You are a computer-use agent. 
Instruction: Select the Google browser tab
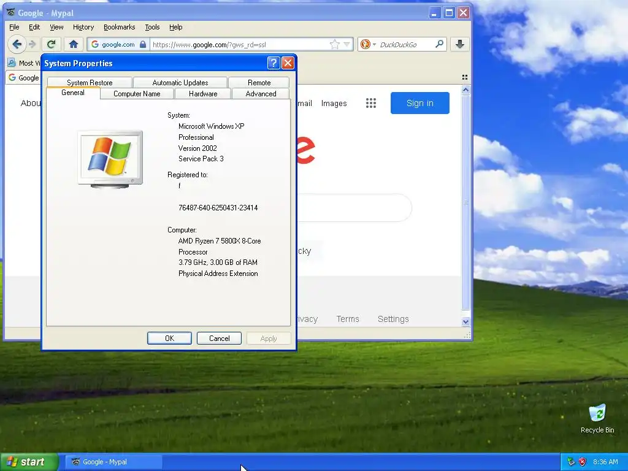23,78
